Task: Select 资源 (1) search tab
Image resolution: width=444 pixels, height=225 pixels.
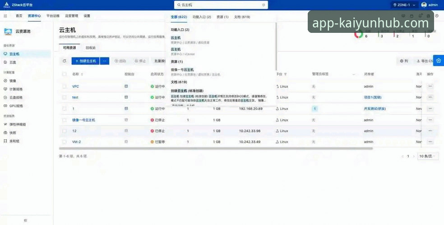Action: 222,17
